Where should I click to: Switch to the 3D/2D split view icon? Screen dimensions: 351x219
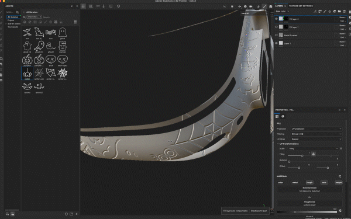point(91,6)
